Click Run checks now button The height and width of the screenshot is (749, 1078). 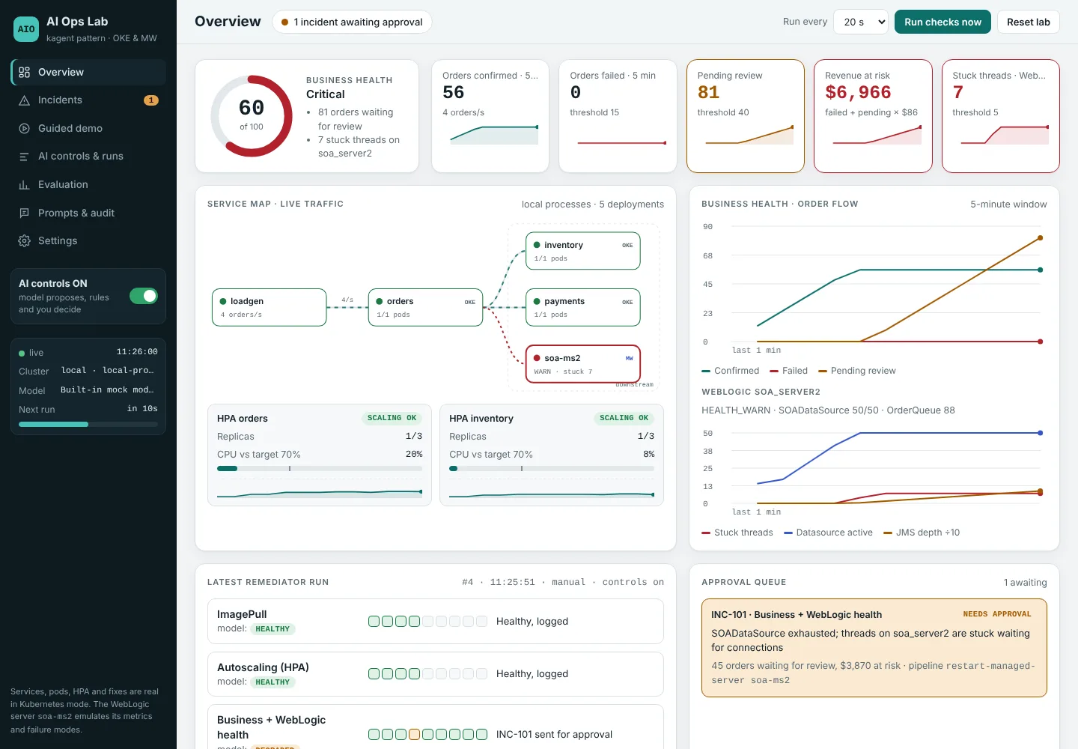(x=943, y=22)
